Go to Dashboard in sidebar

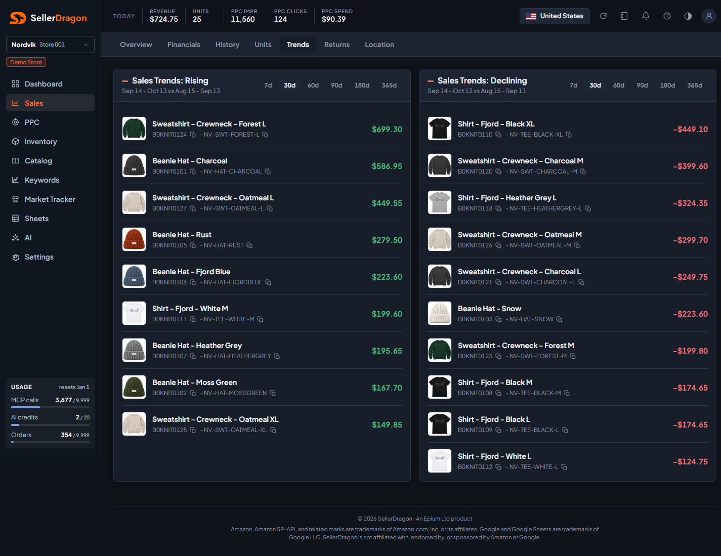coord(50,84)
